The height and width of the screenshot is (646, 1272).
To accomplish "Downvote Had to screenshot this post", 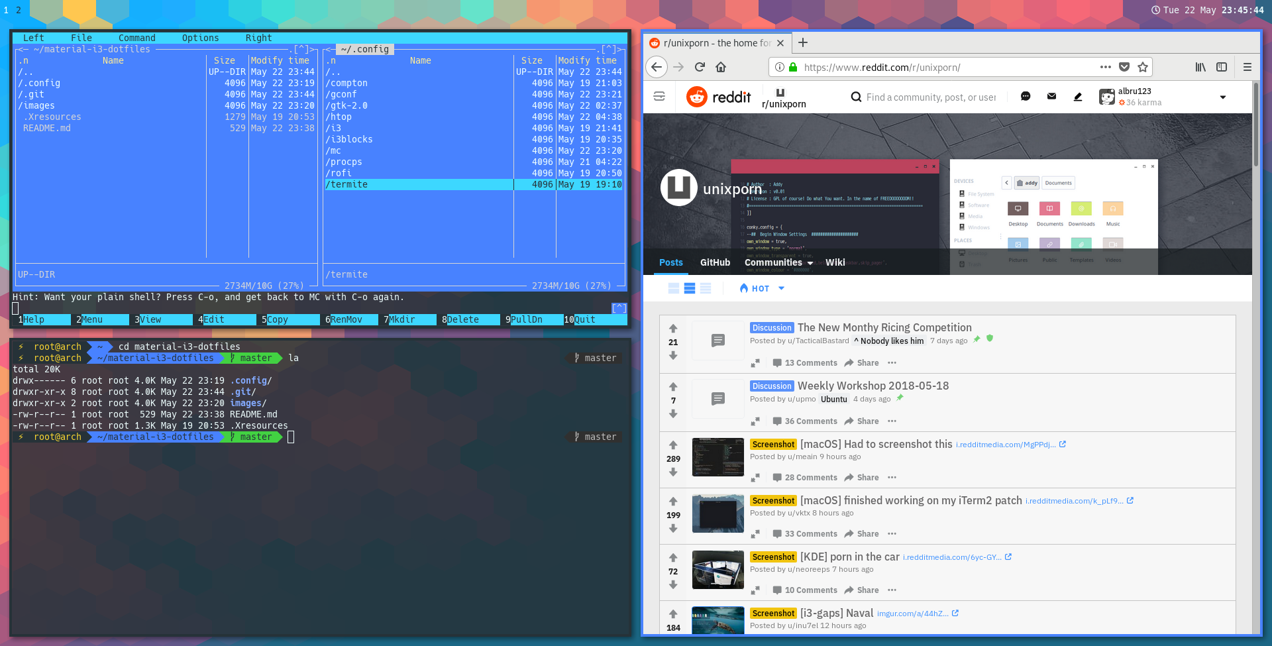I will point(673,472).
